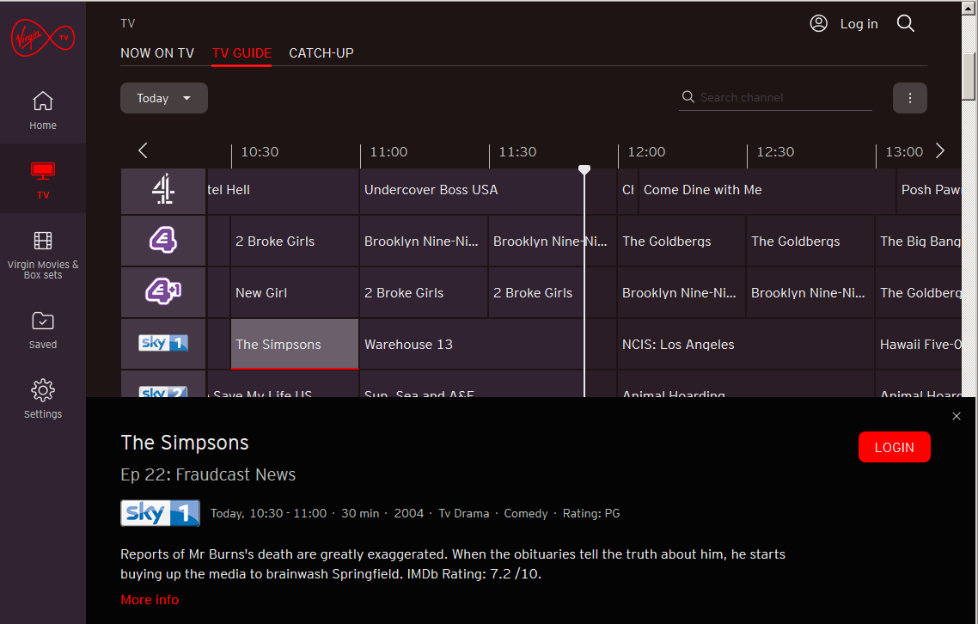978x624 pixels.
Task: Show earlier times with left chevron
Action: point(143,151)
